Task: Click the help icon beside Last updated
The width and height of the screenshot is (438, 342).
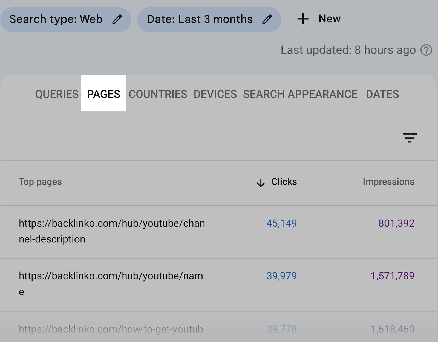Action: (426, 50)
